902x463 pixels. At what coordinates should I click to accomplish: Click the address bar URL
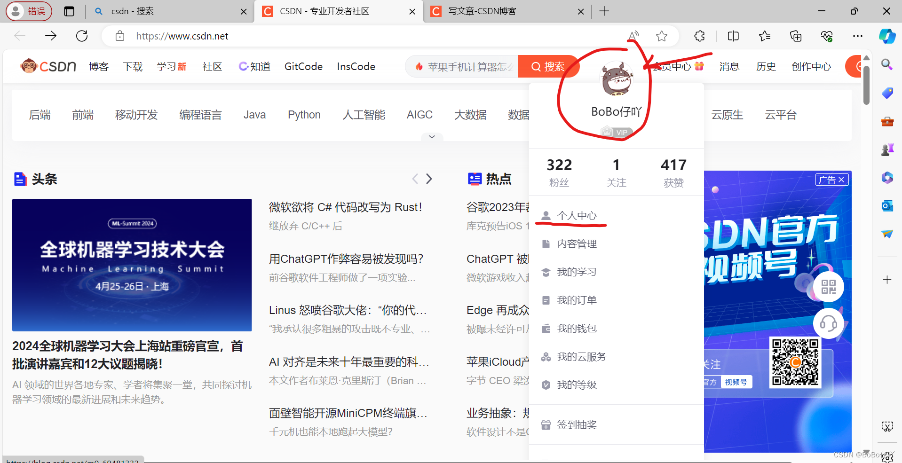182,36
